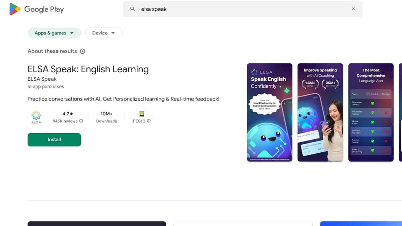Open 'Speak English Confidently' screenshot
The width and height of the screenshot is (402, 226).
(x=269, y=112)
